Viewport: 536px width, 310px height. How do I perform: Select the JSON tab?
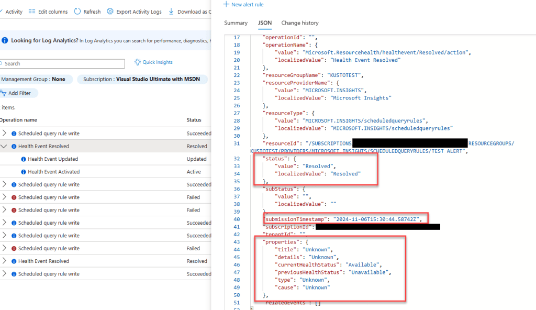tap(264, 23)
